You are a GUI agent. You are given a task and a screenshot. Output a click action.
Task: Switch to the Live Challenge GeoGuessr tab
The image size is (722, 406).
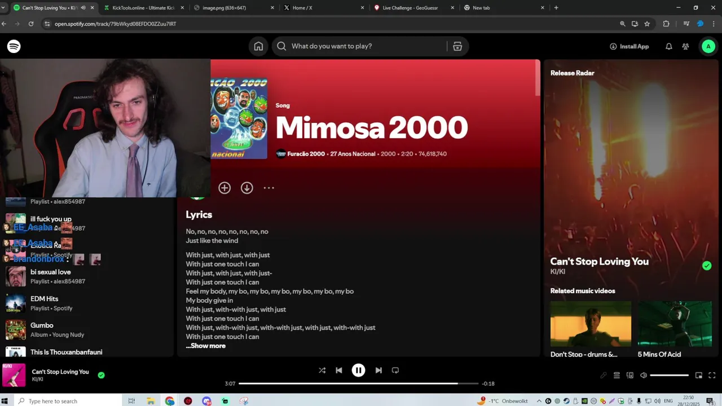(415, 8)
